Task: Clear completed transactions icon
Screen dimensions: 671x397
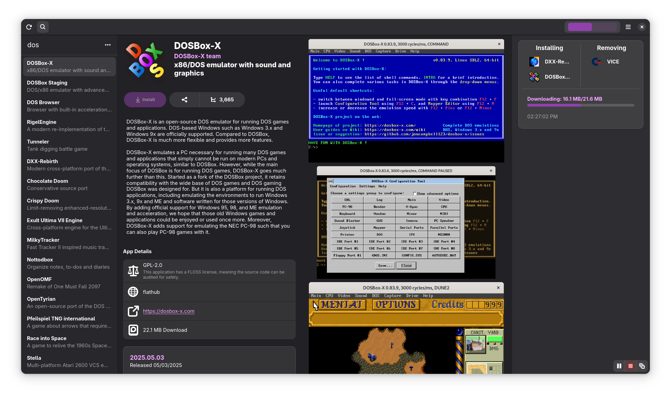Action: [x=642, y=366]
